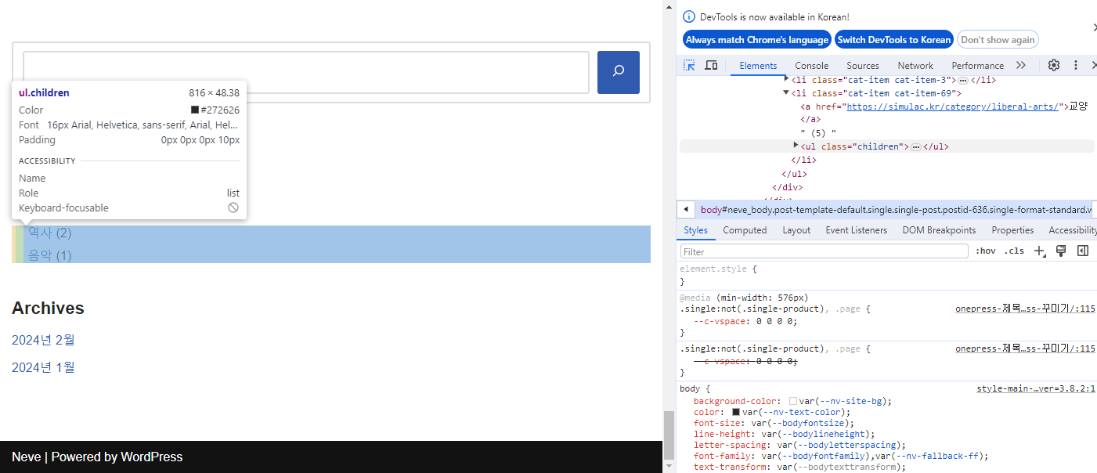Click the blue search button on the page
The image size is (1097, 473).
coord(619,72)
